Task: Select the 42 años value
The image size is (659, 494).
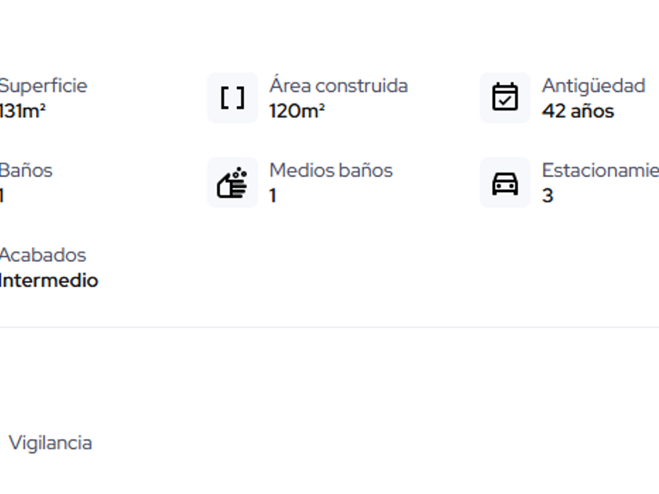Action: pos(577,111)
